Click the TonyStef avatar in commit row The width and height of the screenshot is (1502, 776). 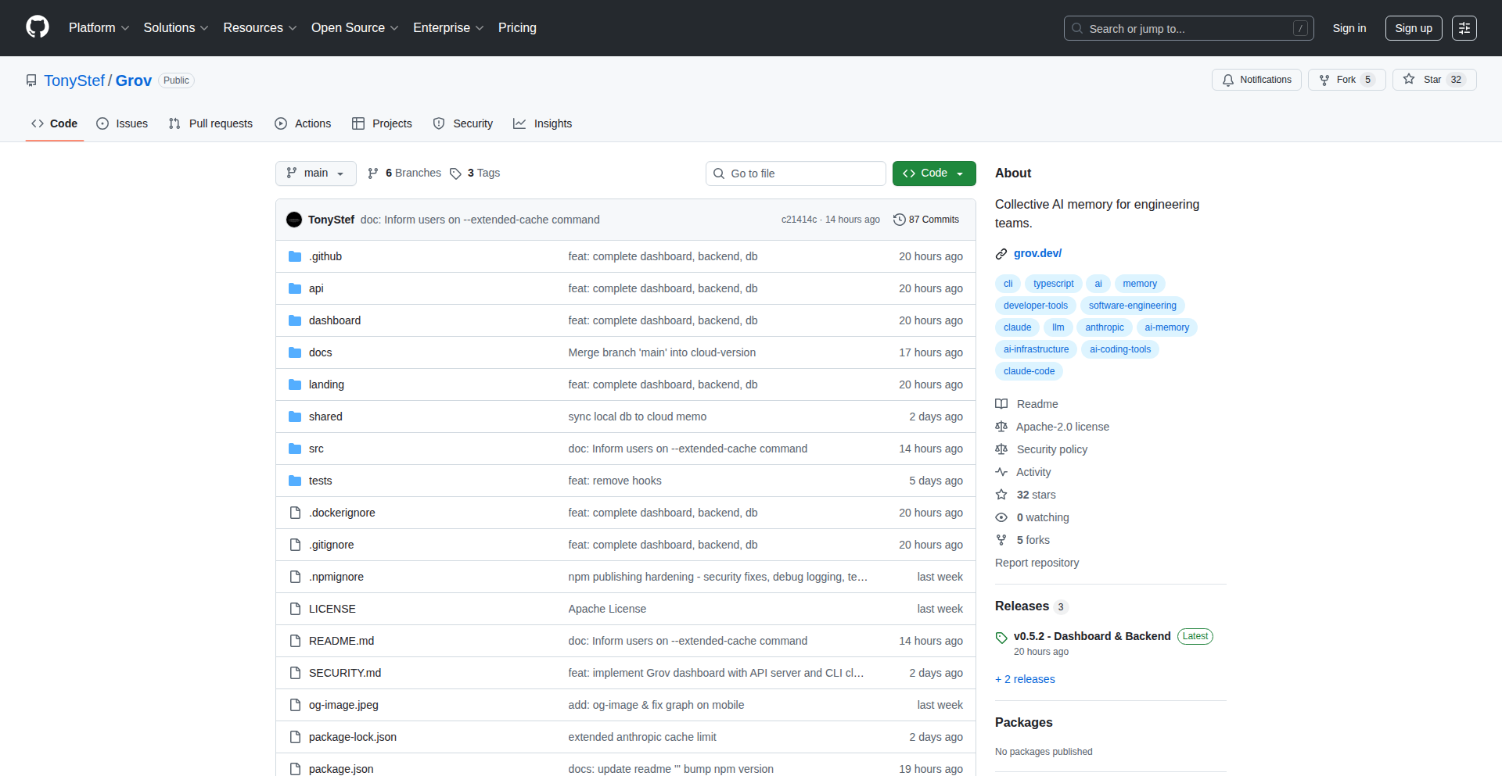coord(294,220)
